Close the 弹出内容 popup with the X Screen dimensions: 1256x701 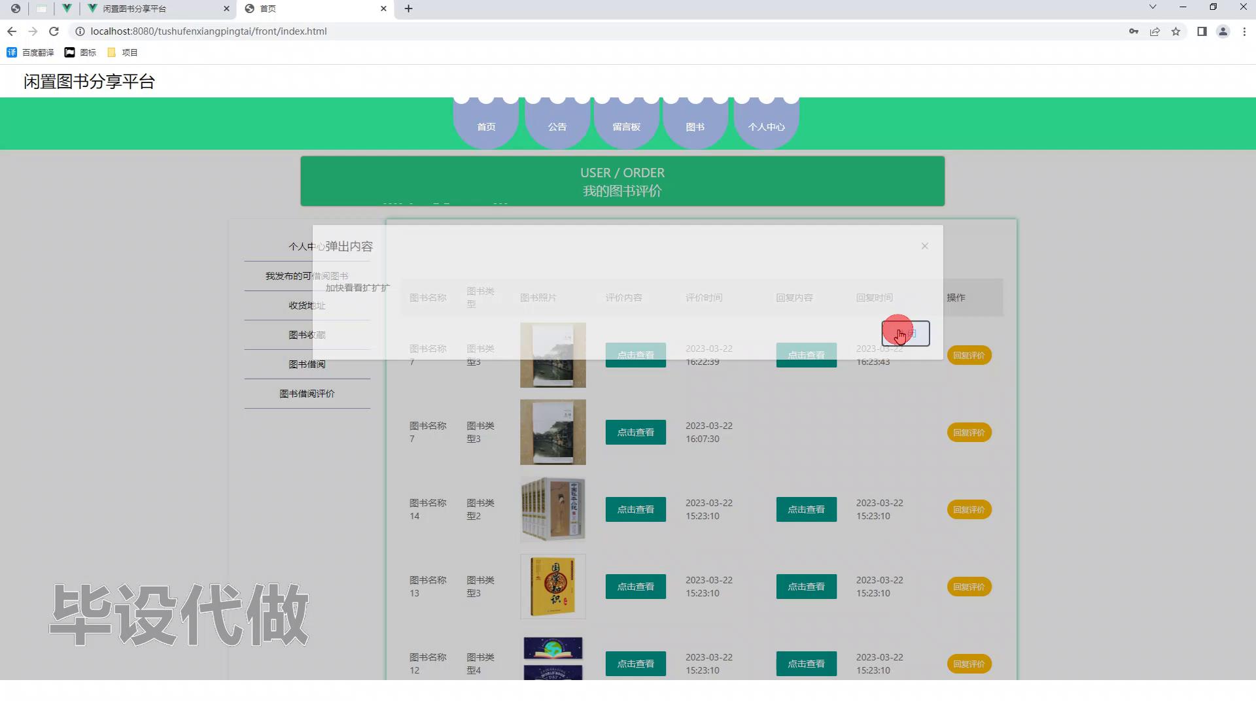pyautogui.click(x=924, y=246)
